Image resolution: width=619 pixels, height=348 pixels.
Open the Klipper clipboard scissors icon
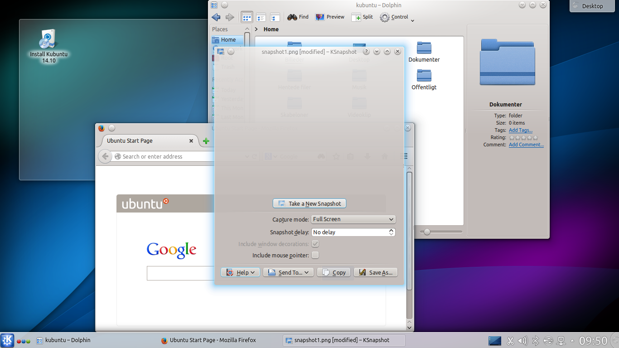coord(510,341)
